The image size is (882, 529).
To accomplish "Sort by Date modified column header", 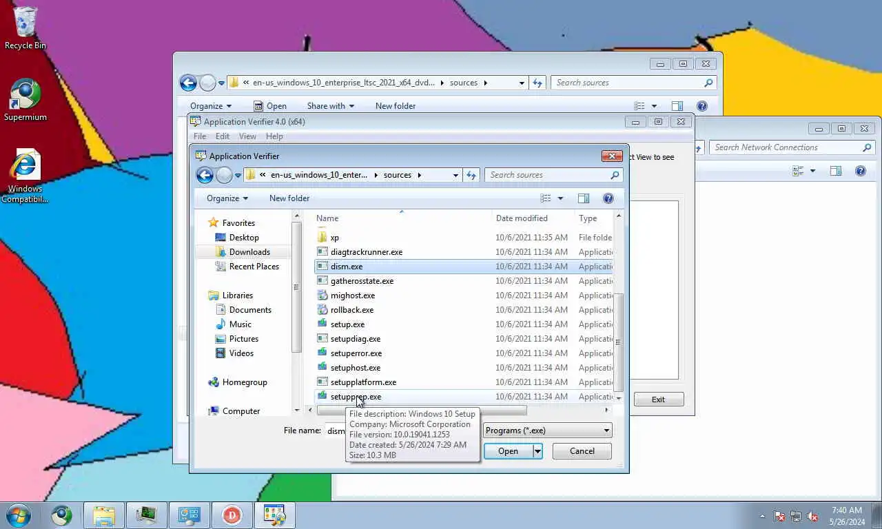I will pos(533,218).
